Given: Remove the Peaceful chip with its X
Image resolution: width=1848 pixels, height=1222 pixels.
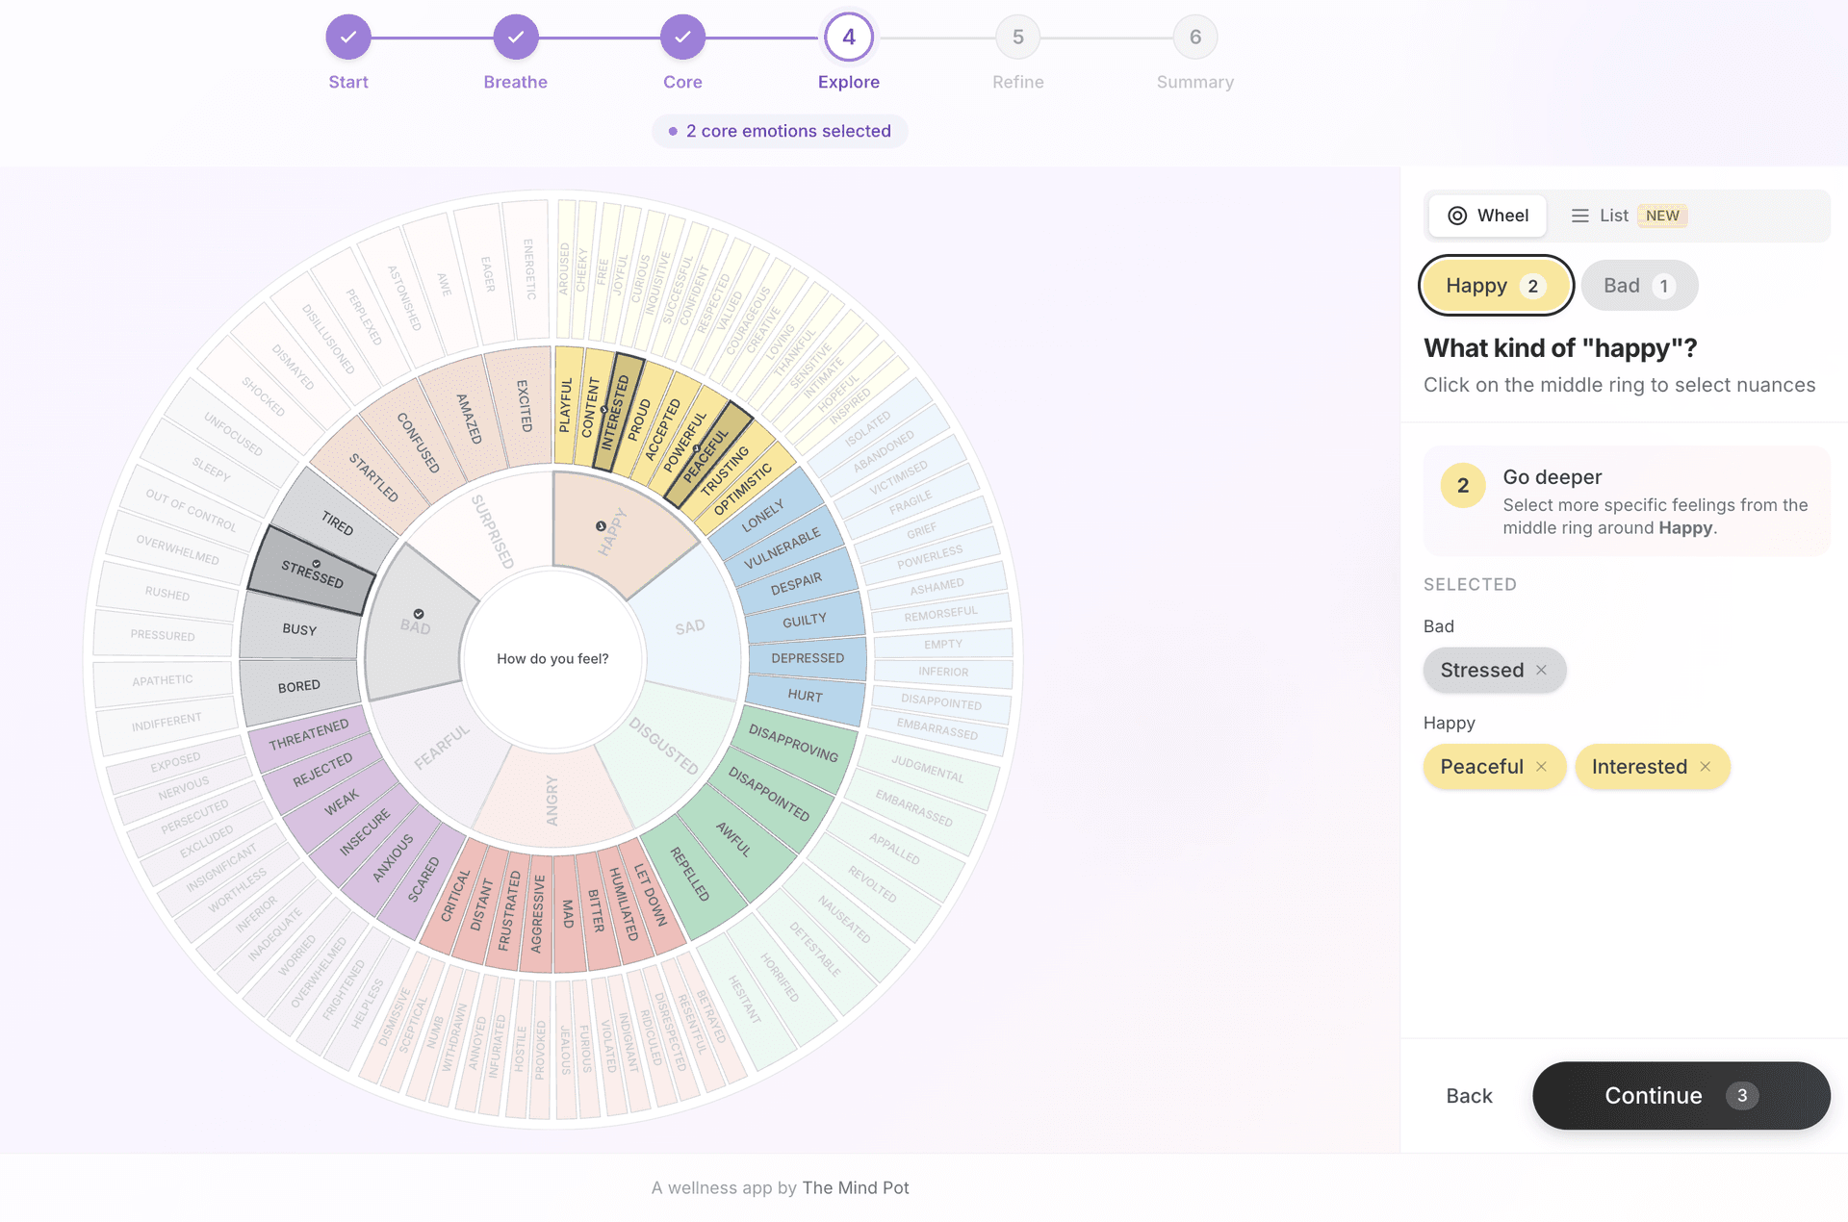Looking at the screenshot, I should point(1541,767).
